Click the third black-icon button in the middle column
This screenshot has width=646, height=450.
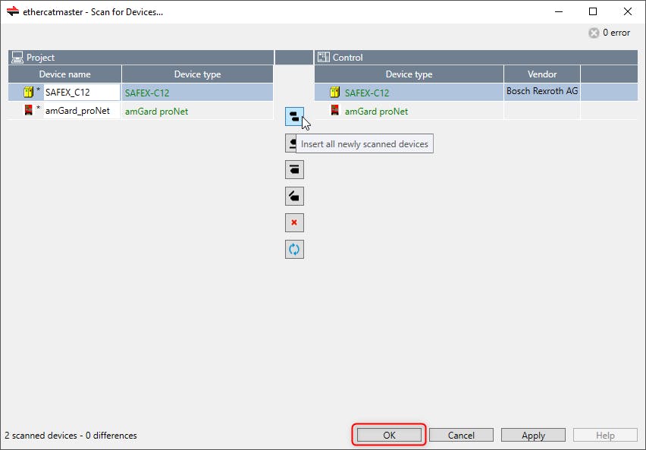[294, 169]
